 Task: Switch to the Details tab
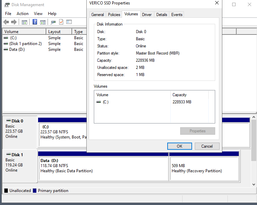pos(161,15)
